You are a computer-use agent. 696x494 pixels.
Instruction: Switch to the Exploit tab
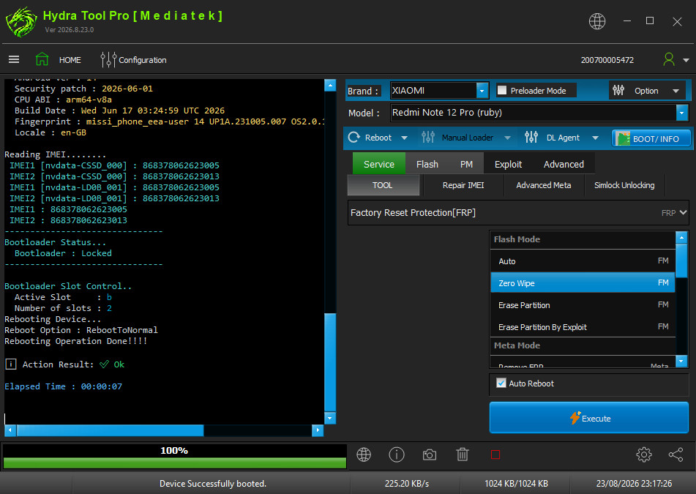[x=508, y=164]
